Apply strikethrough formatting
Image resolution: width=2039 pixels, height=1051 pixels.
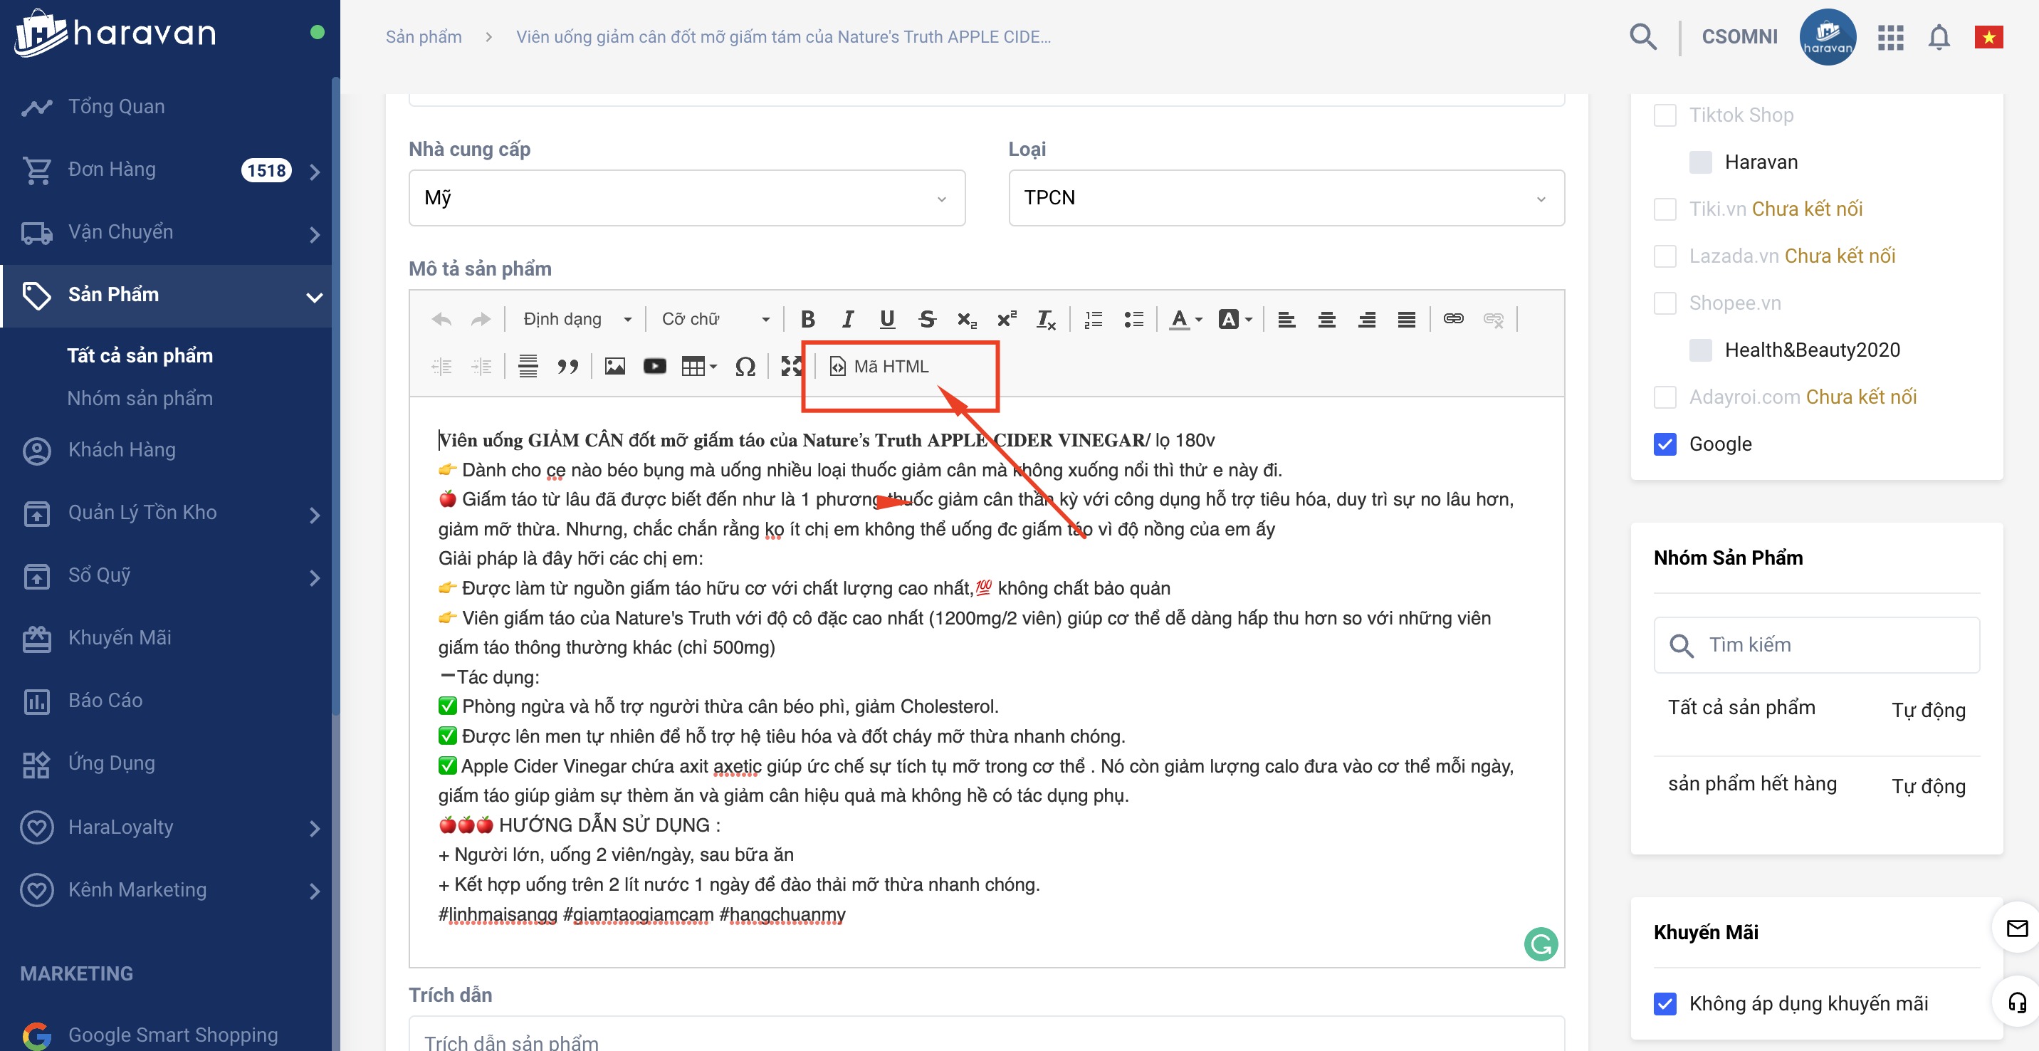[926, 319]
